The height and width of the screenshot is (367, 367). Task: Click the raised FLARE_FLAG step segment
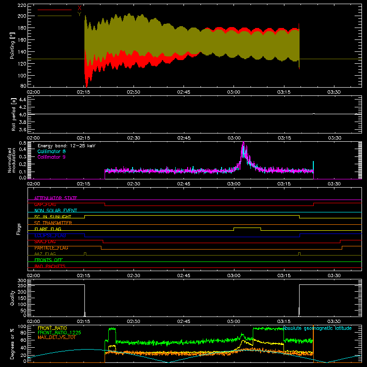pos(247,228)
